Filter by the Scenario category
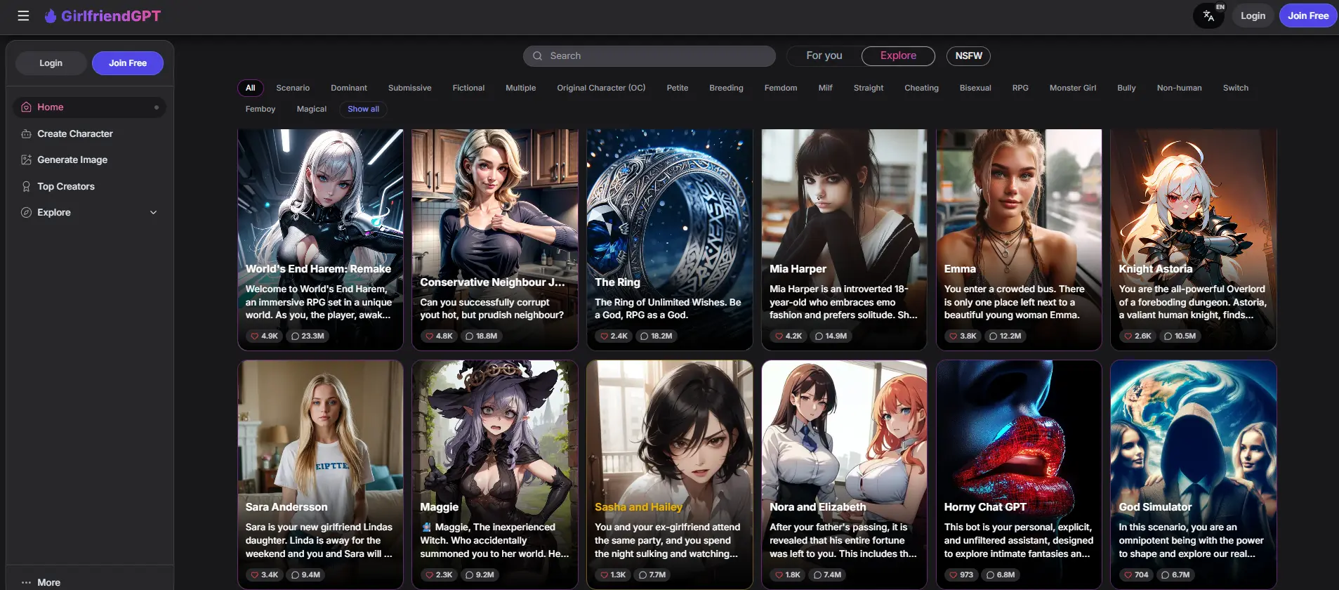This screenshot has width=1339, height=590. [293, 88]
